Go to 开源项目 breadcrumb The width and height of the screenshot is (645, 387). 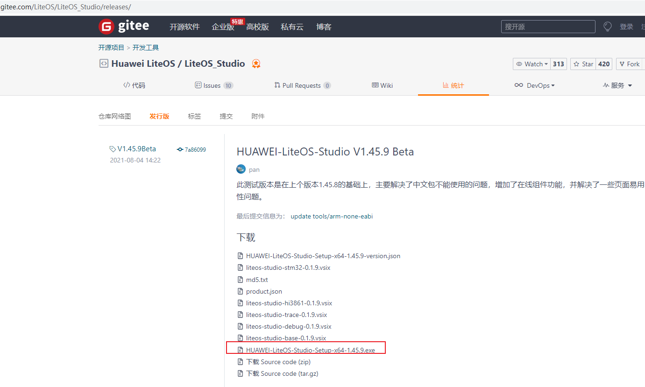[x=111, y=48]
